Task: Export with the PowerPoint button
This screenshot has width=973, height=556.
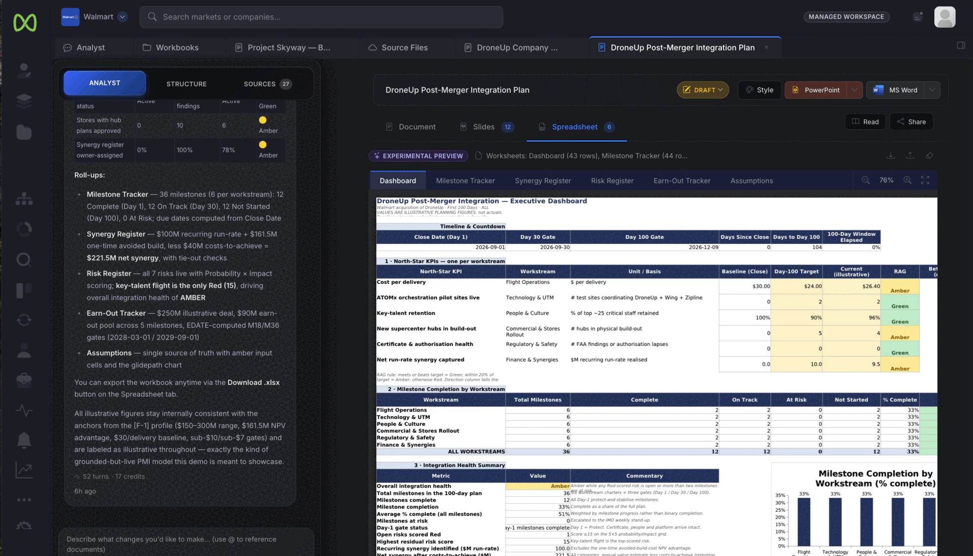Action: 816,90
